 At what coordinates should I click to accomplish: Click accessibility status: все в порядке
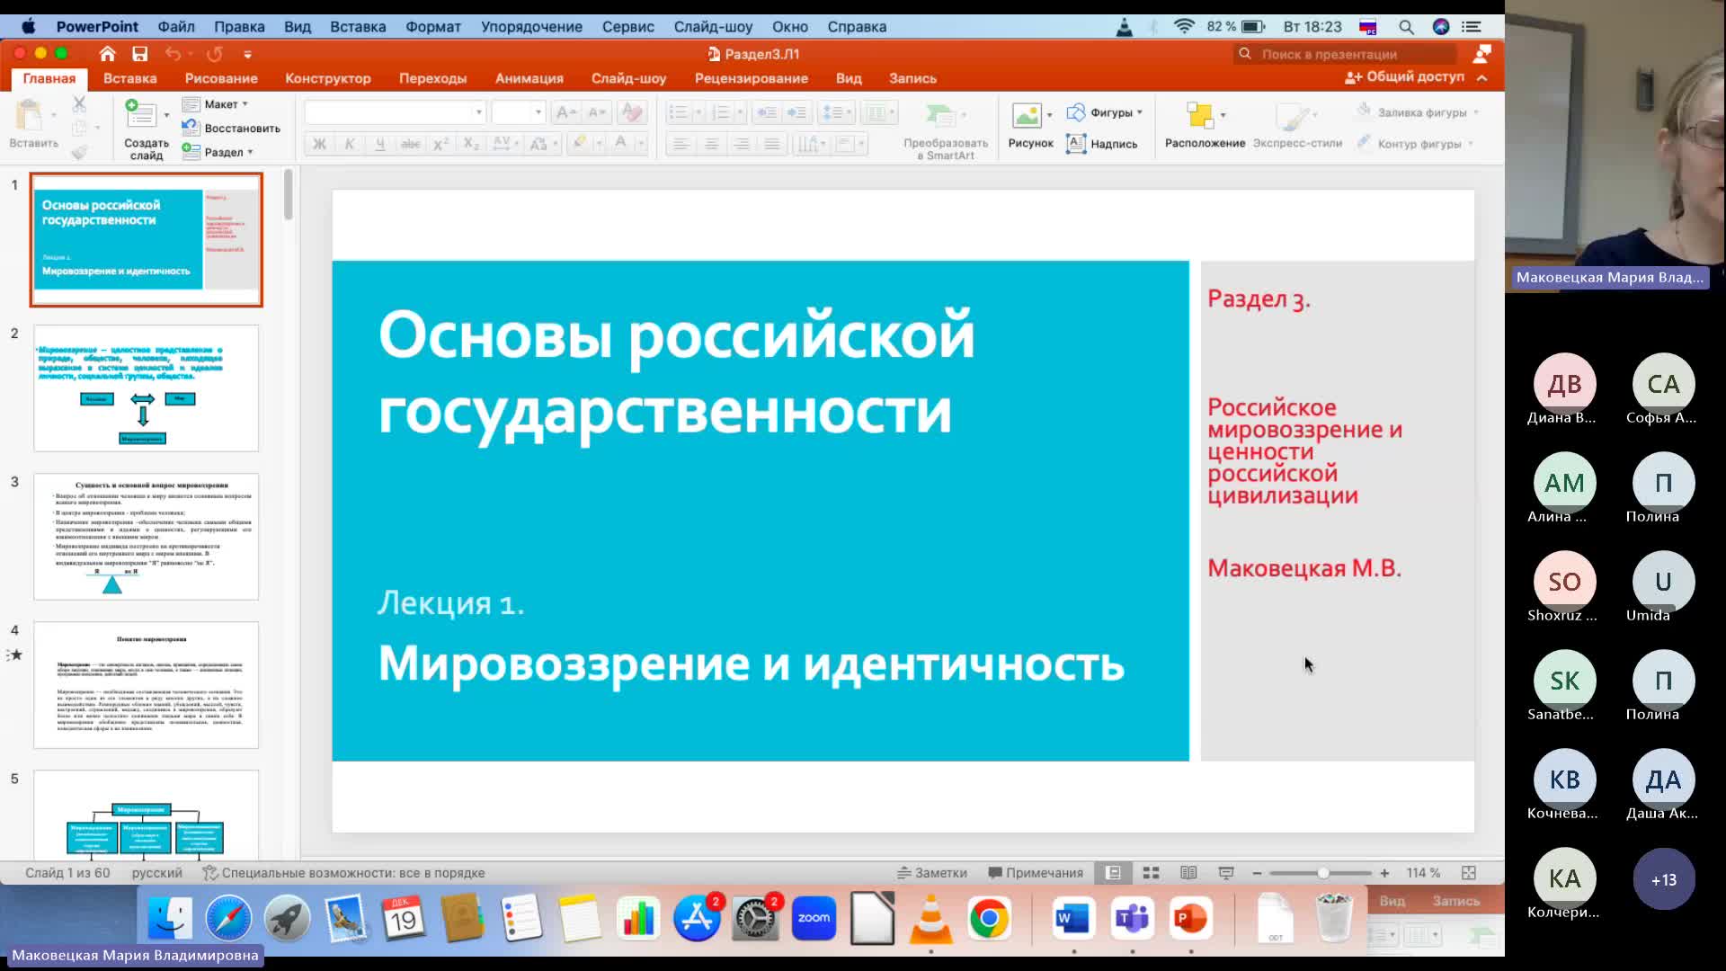click(343, 873)
